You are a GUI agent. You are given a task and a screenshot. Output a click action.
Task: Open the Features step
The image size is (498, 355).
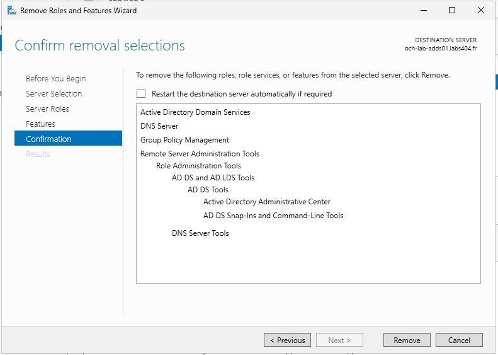point(40,124)
